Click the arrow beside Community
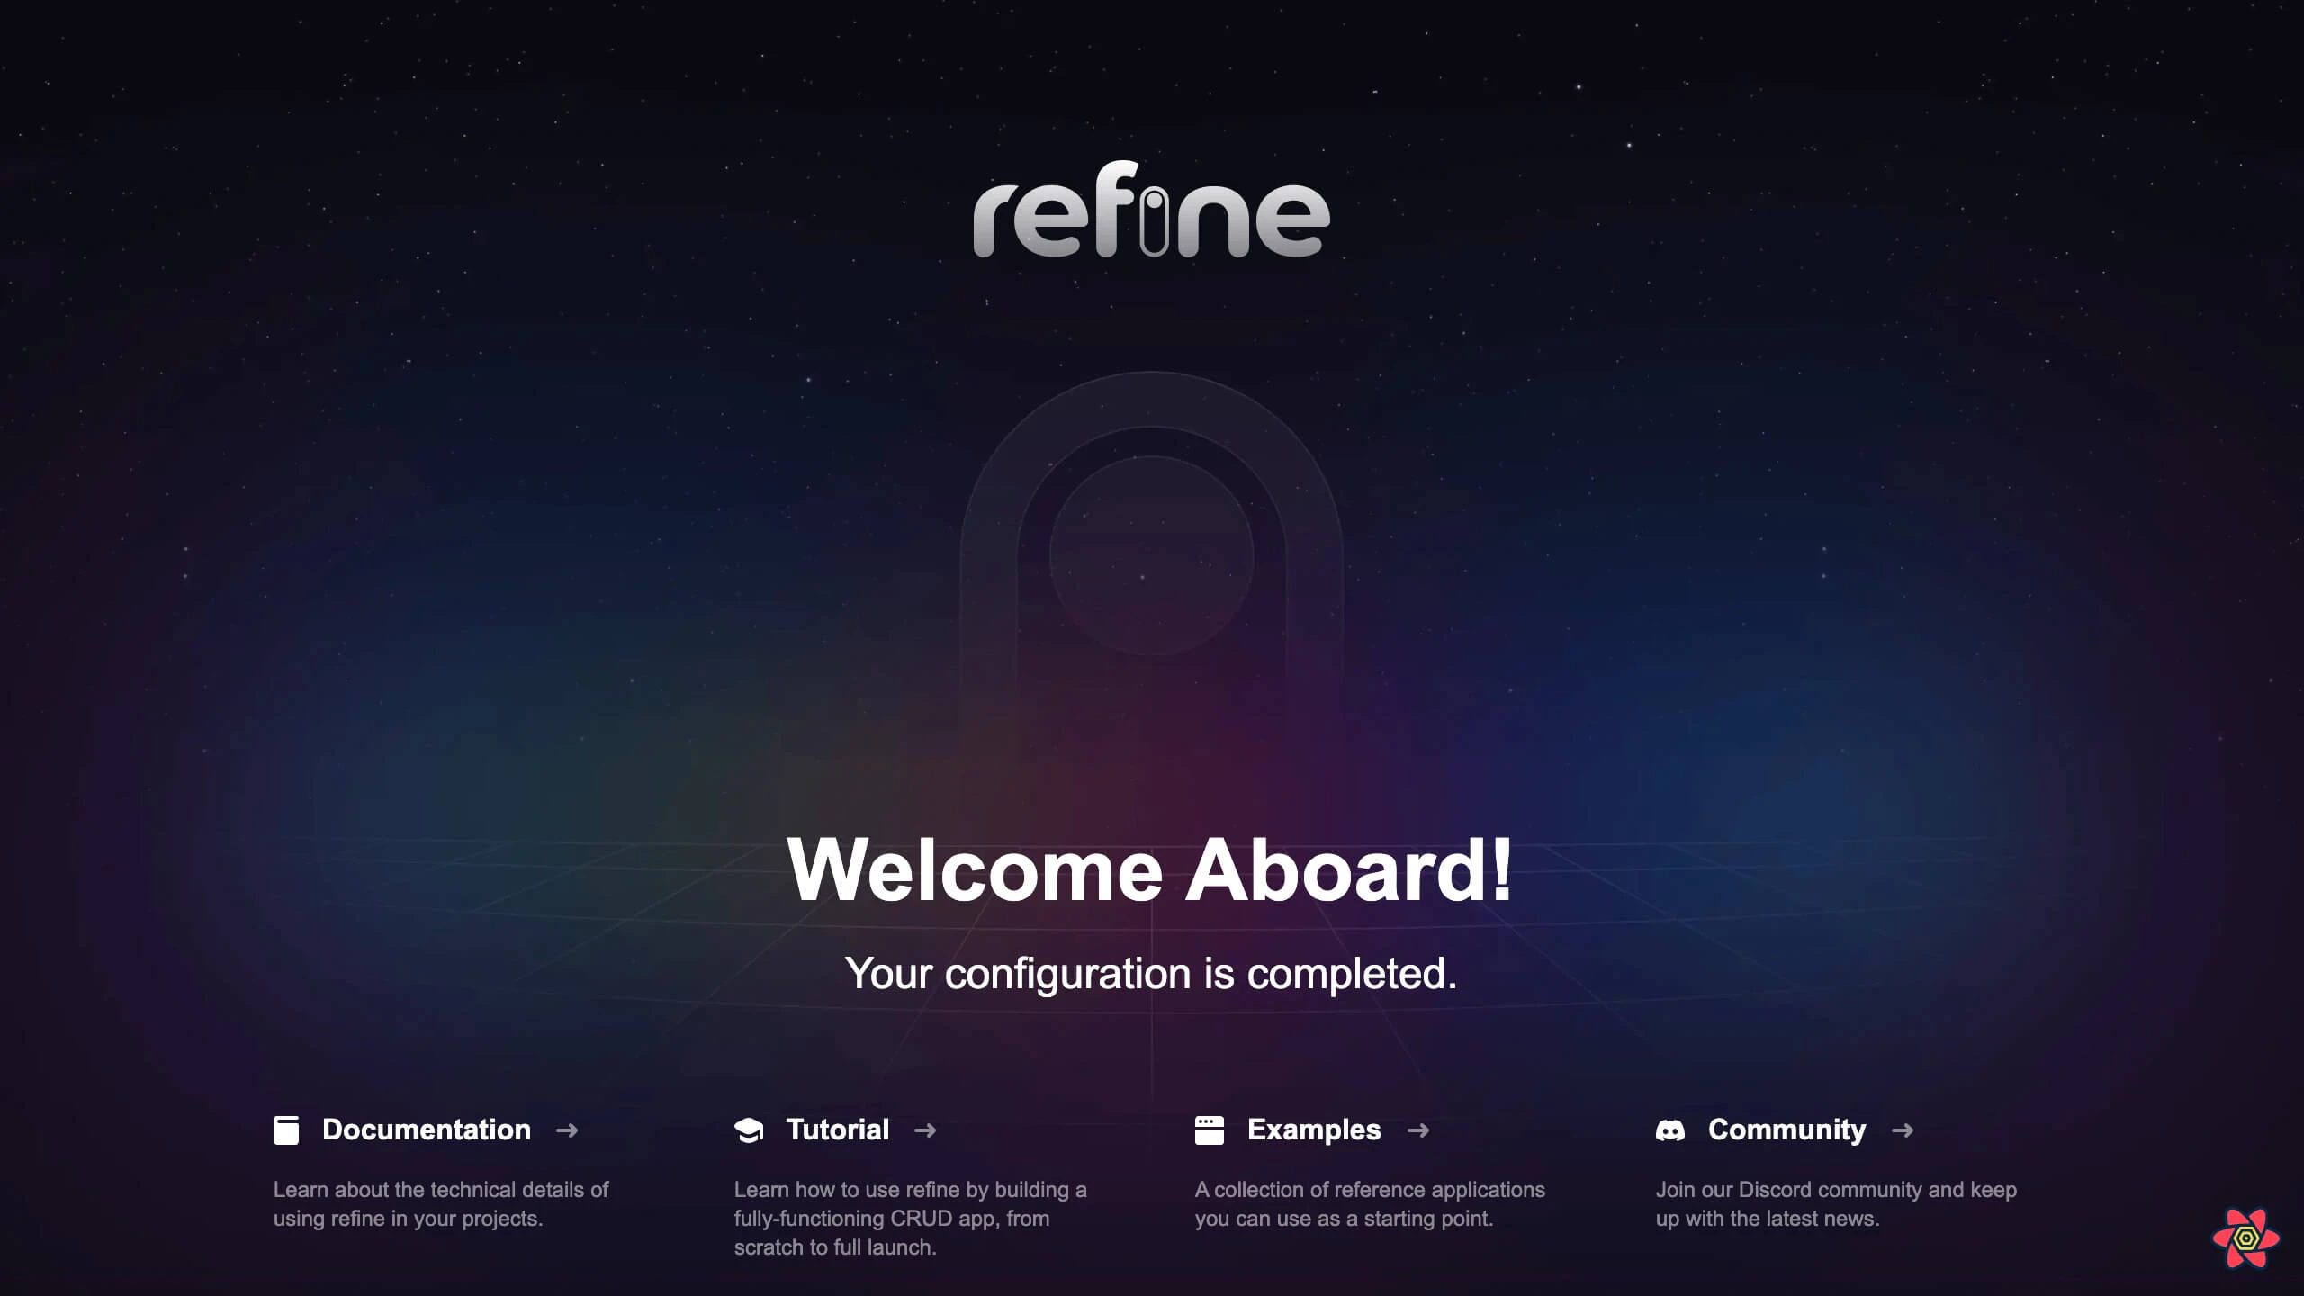The width and height of the screenshot is (2304, 1296). click(x=1903, y=1130)
